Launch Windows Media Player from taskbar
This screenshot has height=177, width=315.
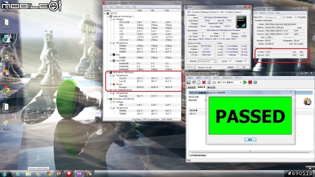(x=38, y=174)
